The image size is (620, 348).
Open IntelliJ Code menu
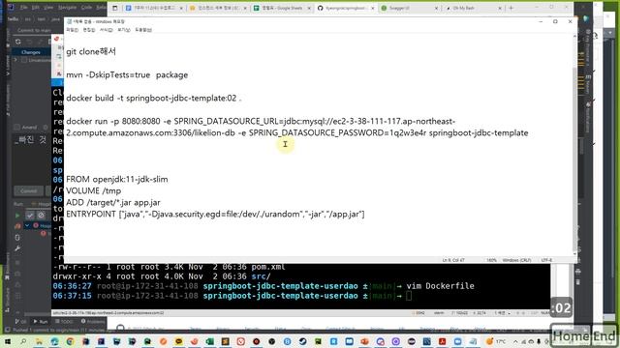point(86,8)
